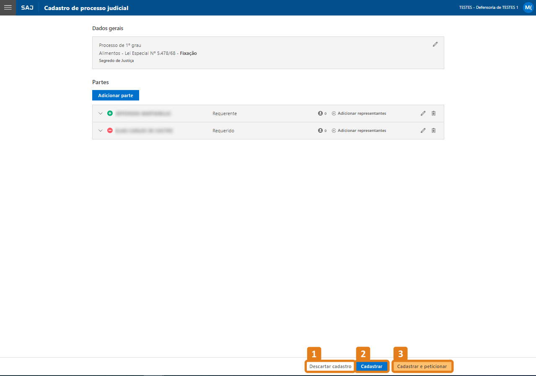Screen dimensions: 536x376
Task: Click Processo de 1º grau text
Action: pos(120,45)
